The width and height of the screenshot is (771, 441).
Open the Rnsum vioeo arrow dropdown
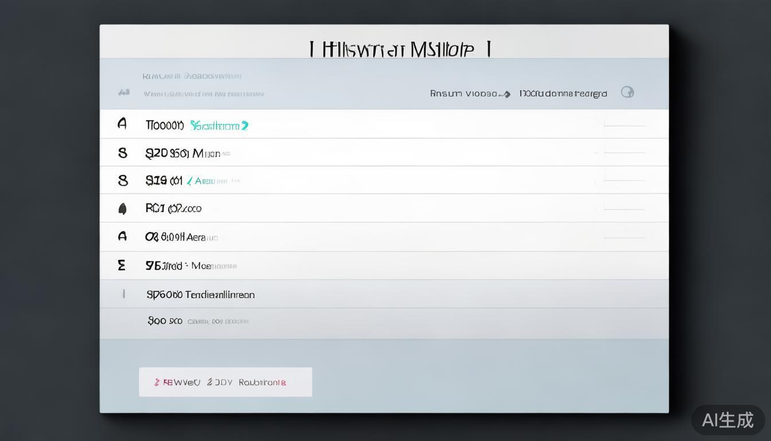coord(469,94)
